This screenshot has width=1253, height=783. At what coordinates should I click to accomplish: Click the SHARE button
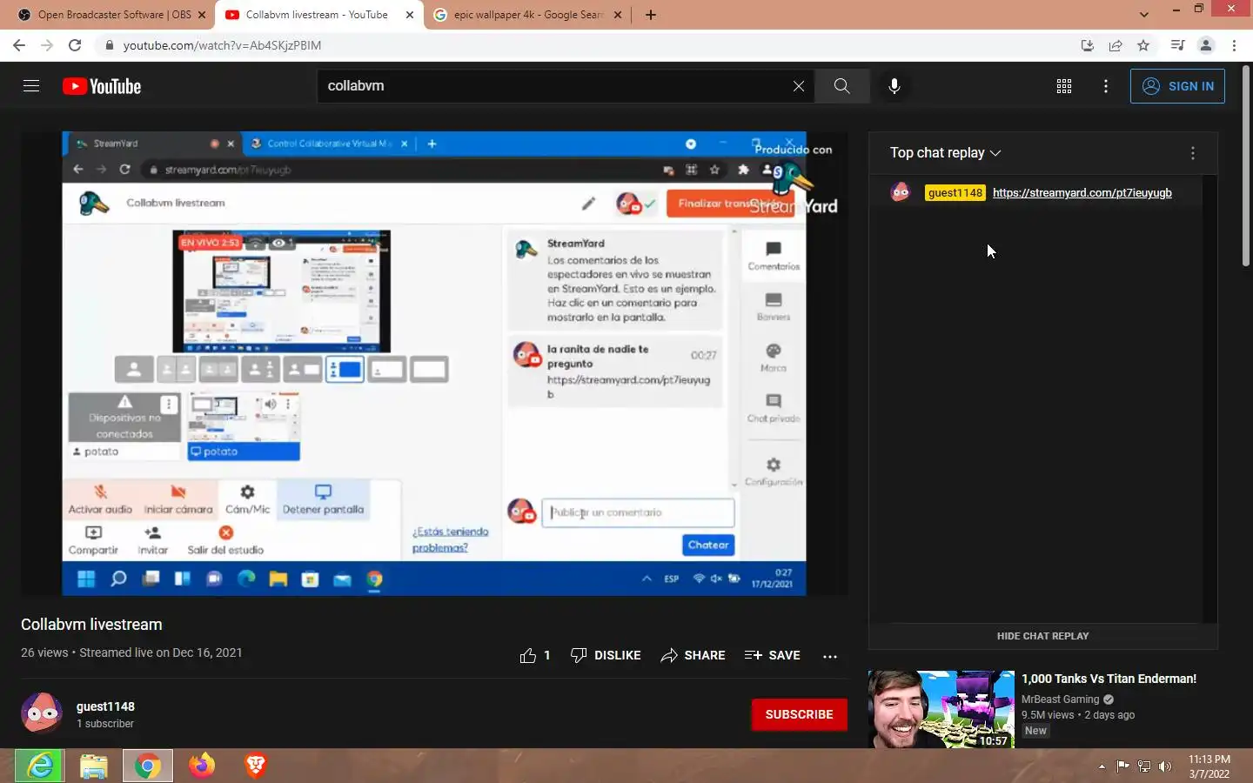[693, 656]
